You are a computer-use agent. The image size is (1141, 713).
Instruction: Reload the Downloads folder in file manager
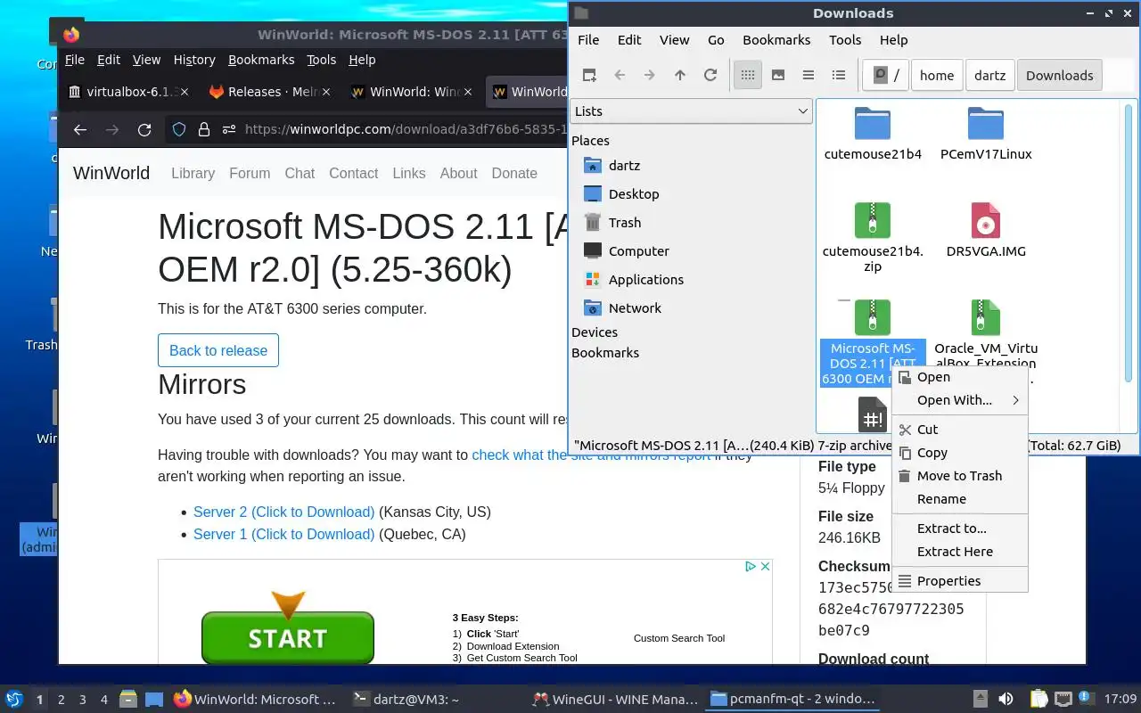(710, 75)
